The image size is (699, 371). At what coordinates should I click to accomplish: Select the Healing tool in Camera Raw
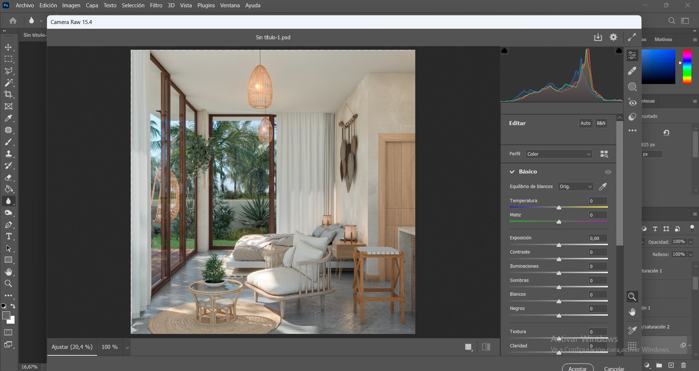(x=632, y=70)
